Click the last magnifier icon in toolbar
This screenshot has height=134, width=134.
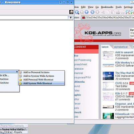(132, 12)
